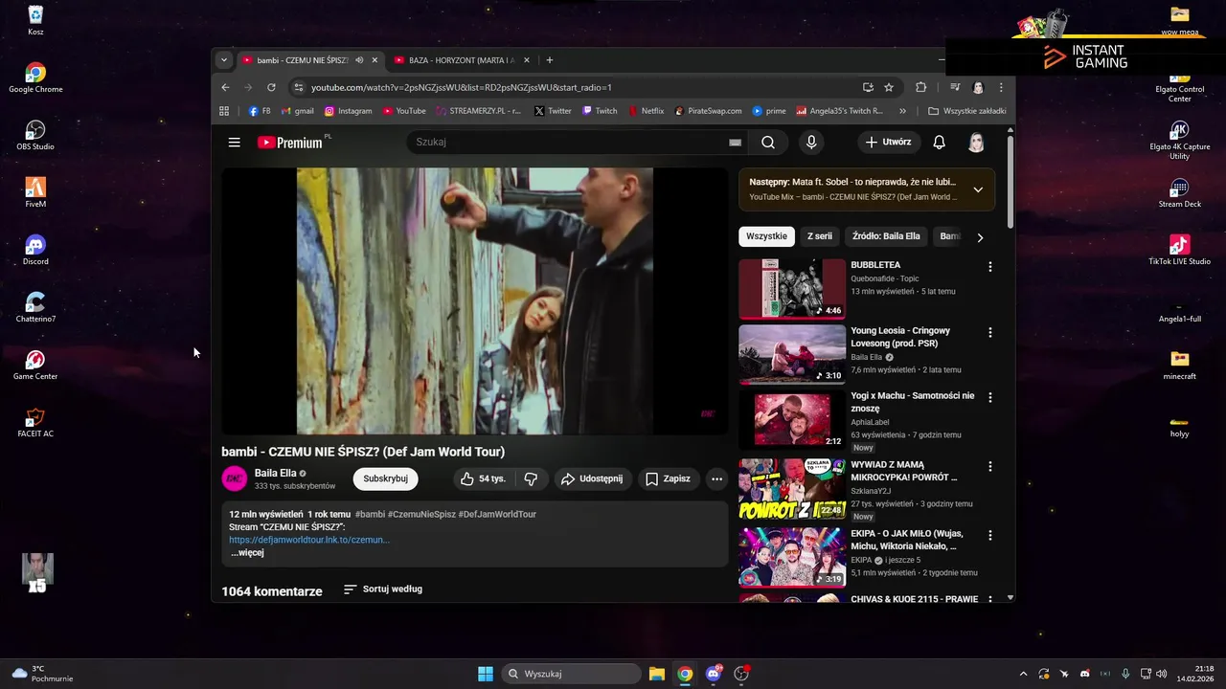Open the Stream Deck desktop icon
The width and height of the screenshot is (1226, 689).
[x=1179, y=192]
